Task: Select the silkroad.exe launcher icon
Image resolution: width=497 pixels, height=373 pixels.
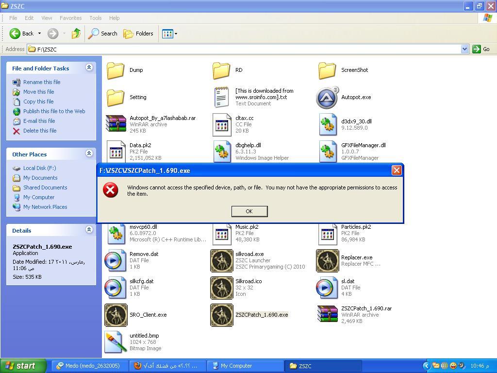Action: coord(221,261)
